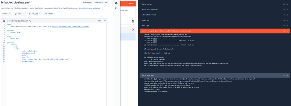
Task: Click the 'Finished uploading test results.' line
Action: point(156,91)
